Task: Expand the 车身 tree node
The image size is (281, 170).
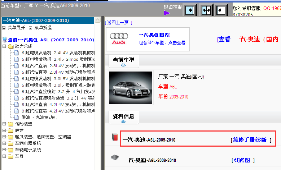Action: (x=4, y=156)
